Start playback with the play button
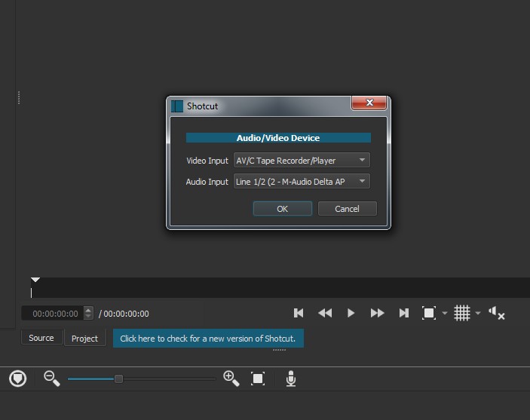The height and width of the screenshot is (420, 530). pyautogui.click(x=351, y=313)
